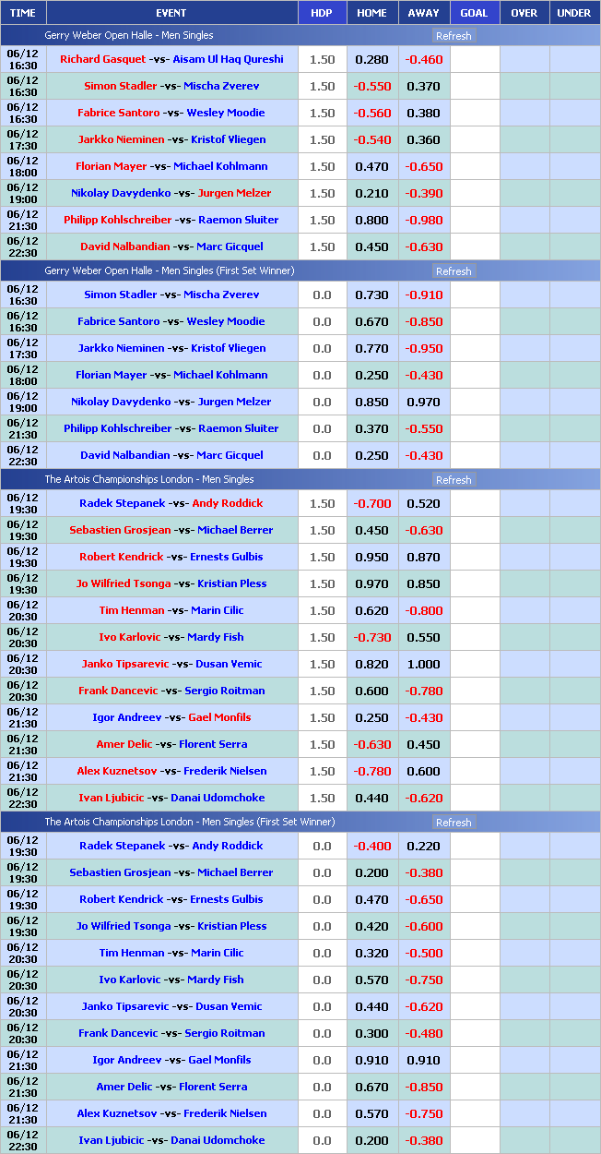Image resolution: width=601 pixels, height=1154 pixels.
Task: Refresh the Artois Championships First Set Winner section
Action: pos(453,823)
